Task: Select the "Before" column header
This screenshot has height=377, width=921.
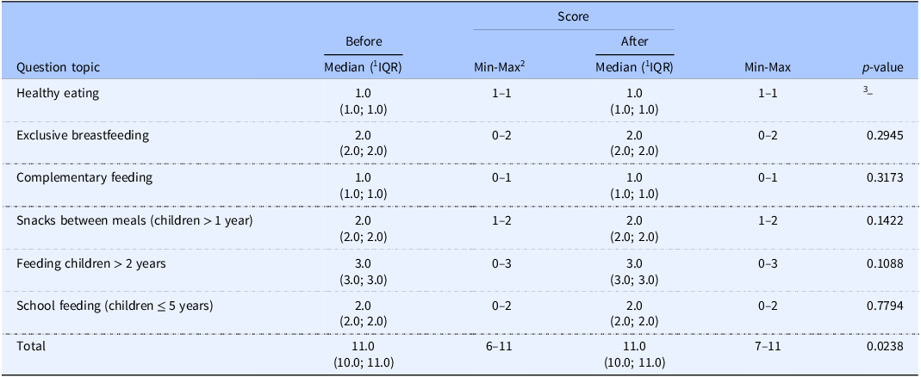Action: [363, 40]
